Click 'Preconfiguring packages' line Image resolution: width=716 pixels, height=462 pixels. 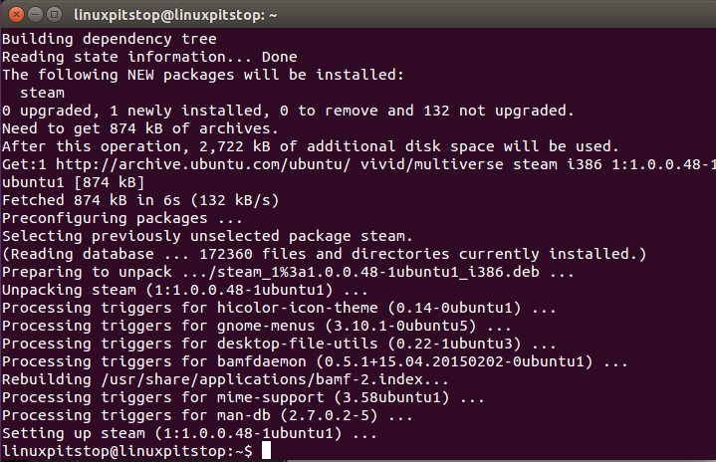(121, 218)
